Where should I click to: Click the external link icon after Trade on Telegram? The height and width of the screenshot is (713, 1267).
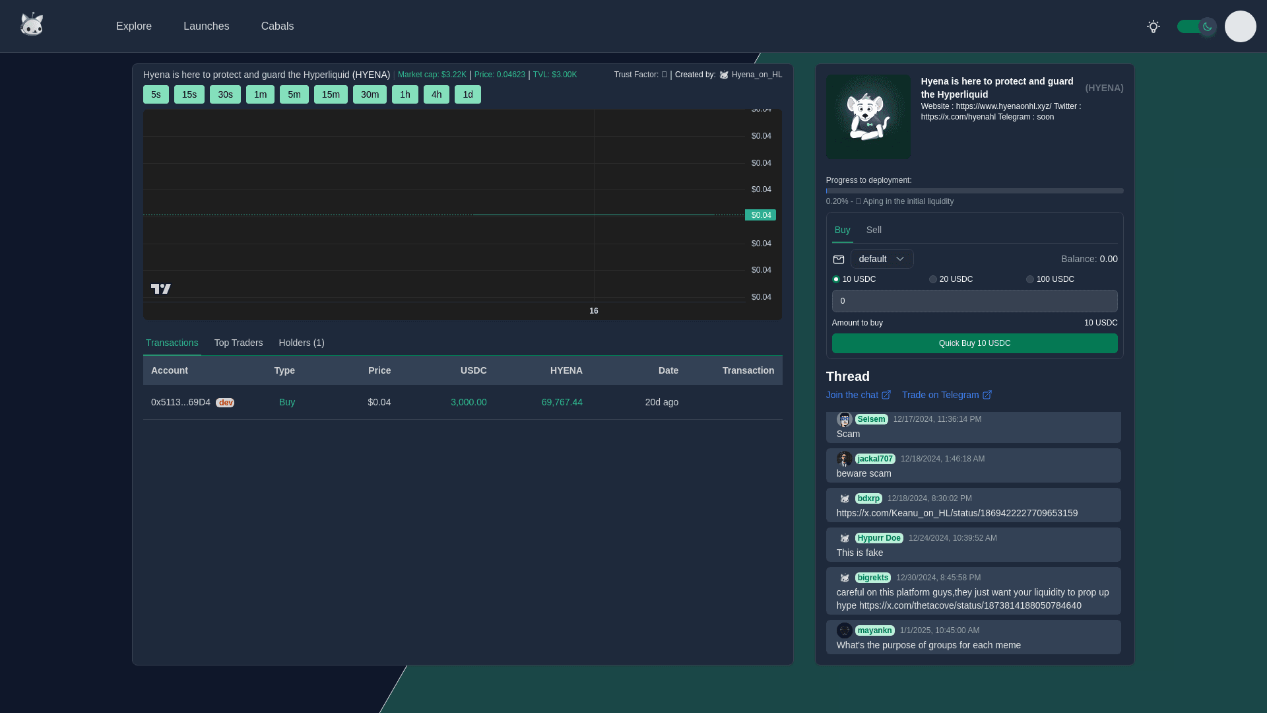[x=987, y=395]
